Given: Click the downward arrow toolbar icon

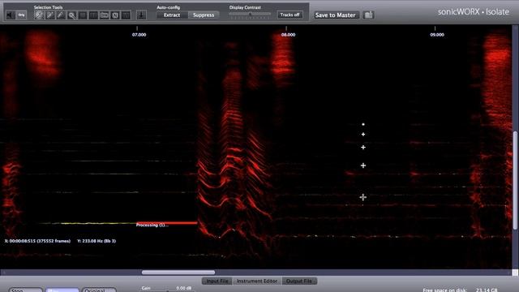Looking at the screenshot, I should point(141,15).
